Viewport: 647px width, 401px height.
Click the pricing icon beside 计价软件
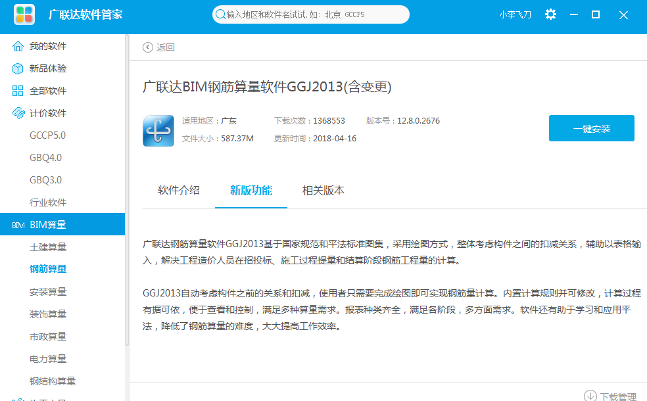18,113
